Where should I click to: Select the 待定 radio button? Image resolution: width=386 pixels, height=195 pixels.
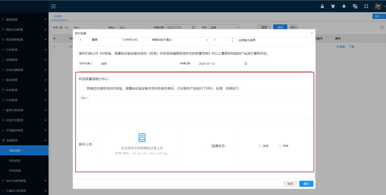280,146
